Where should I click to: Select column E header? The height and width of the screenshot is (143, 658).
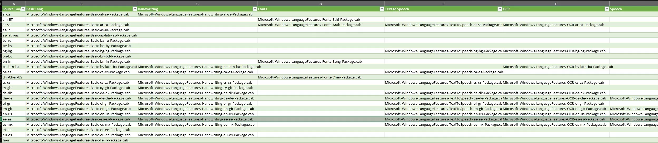[443, 4]
